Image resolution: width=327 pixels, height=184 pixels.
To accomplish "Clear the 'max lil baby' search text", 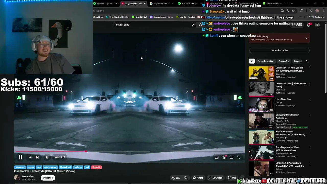I will tap(193, 25).
